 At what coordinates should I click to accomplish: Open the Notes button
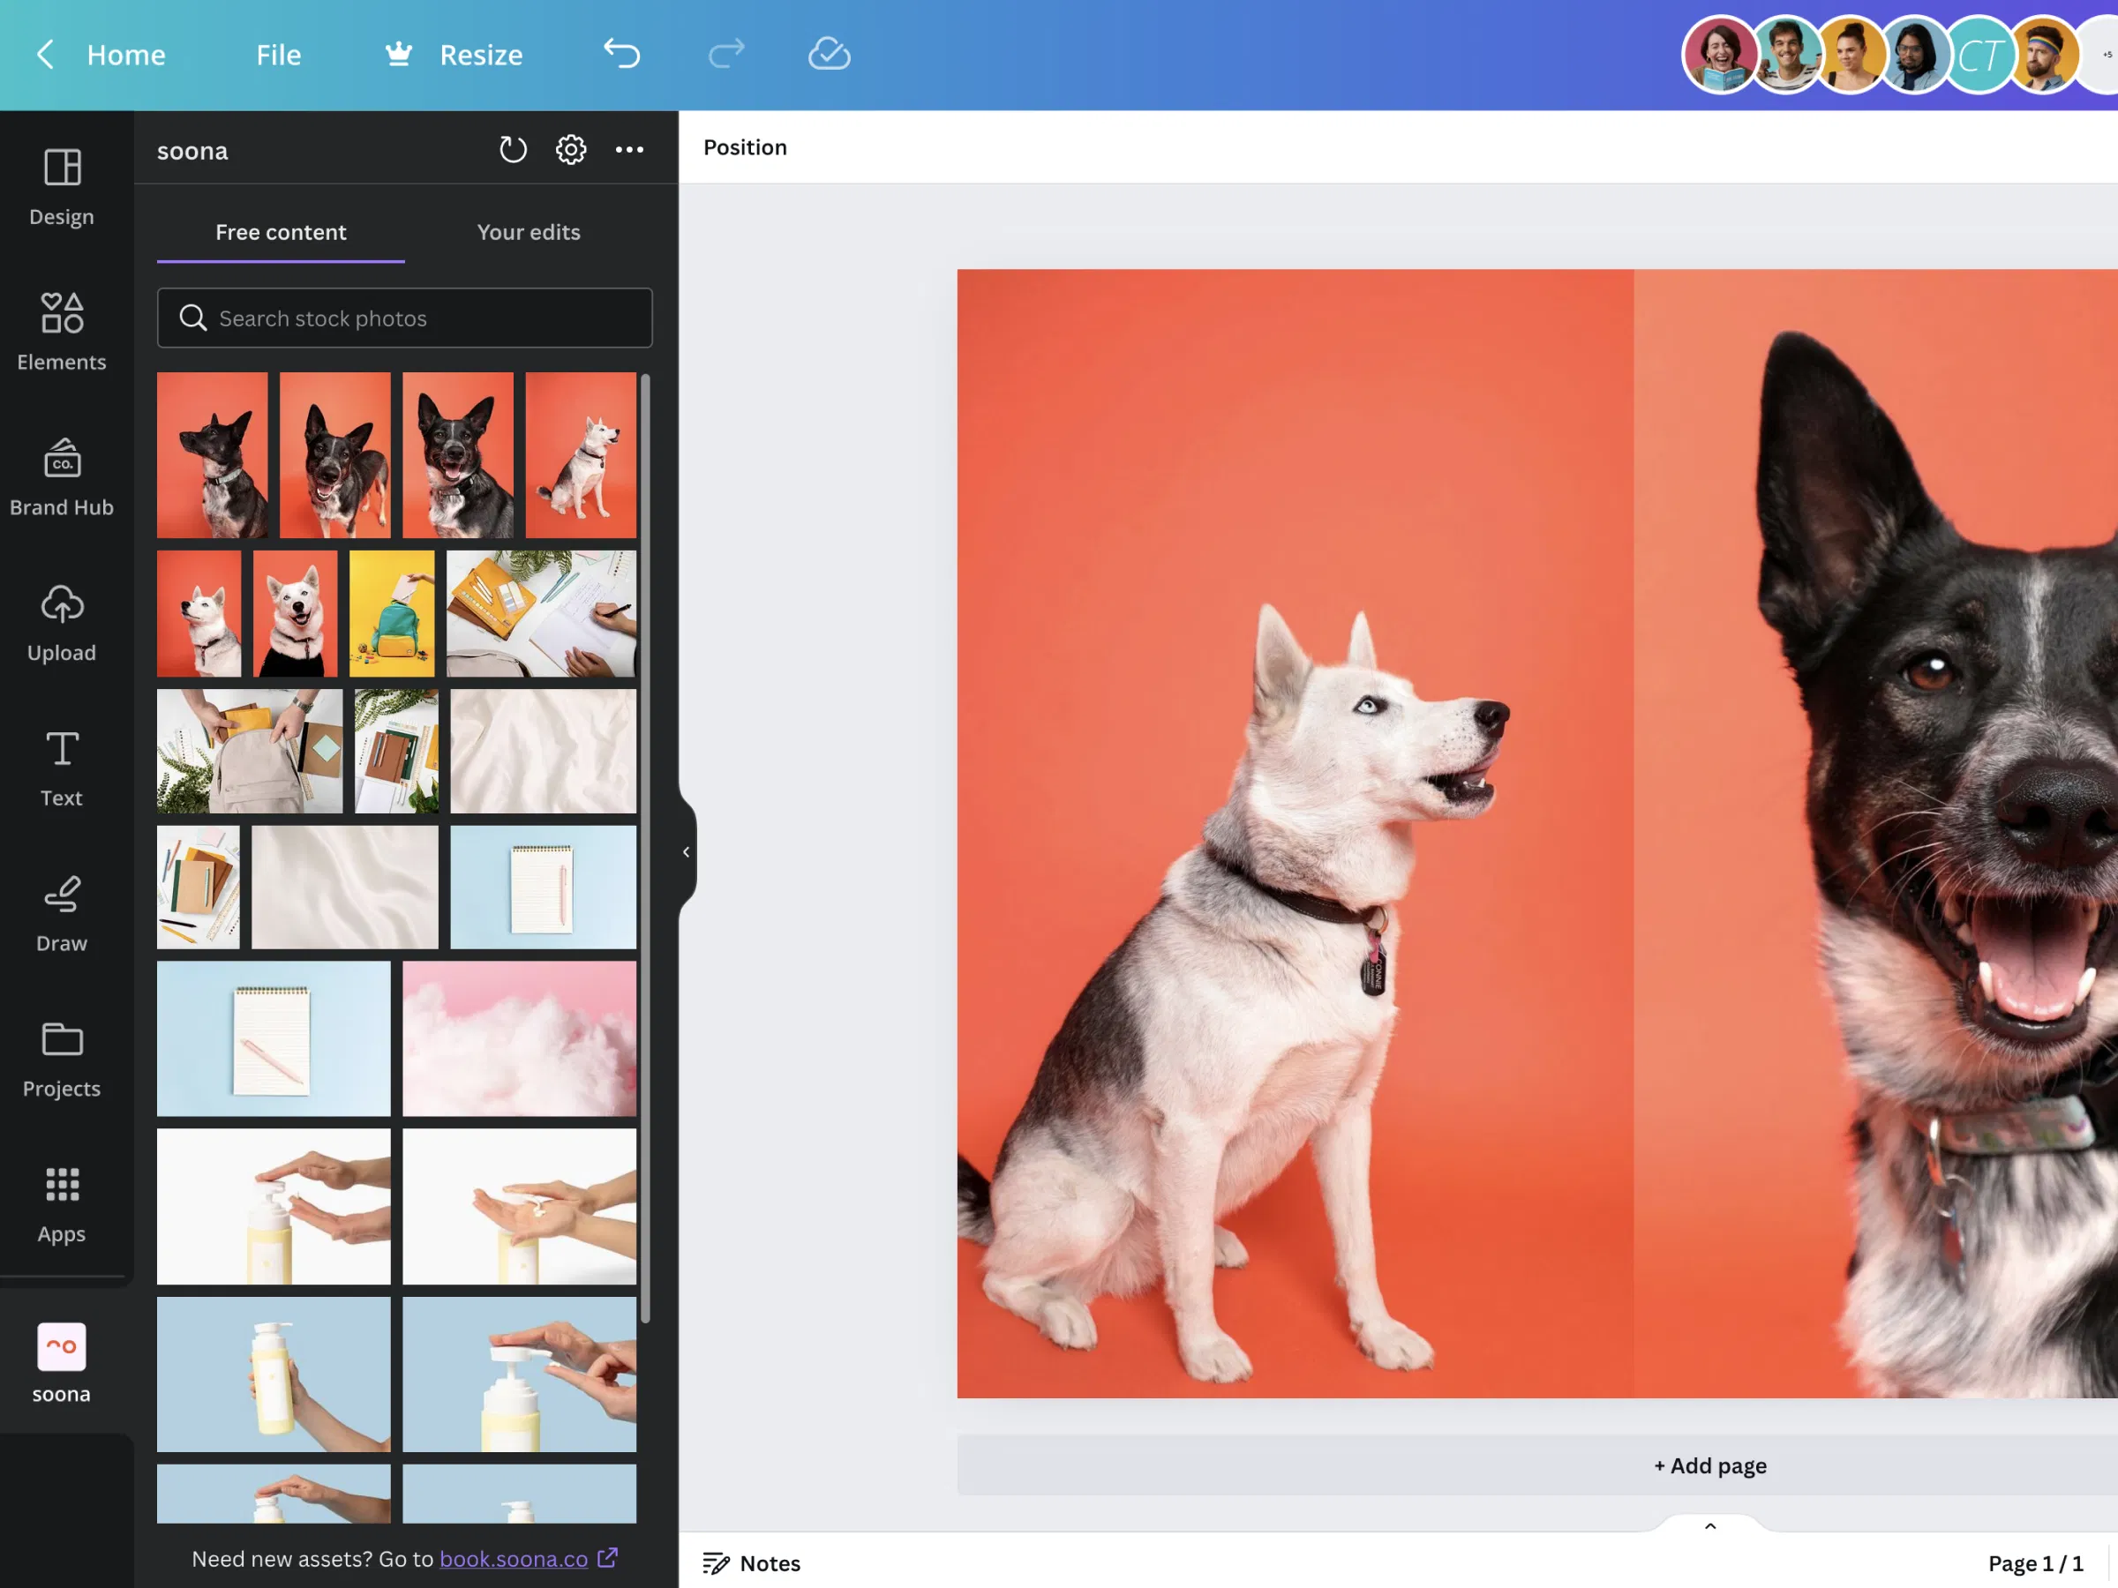point(752,1563)
